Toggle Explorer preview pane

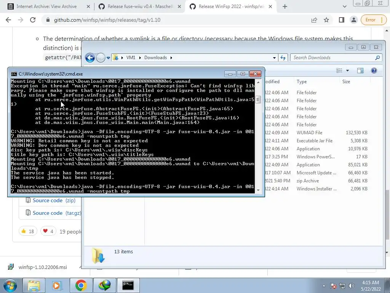pyautogui.click(x=360, y=71)
